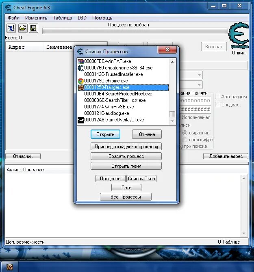254x272 pixels.
Task: Click Присоед. отладчик к процессу button
Action: [126, 147]
